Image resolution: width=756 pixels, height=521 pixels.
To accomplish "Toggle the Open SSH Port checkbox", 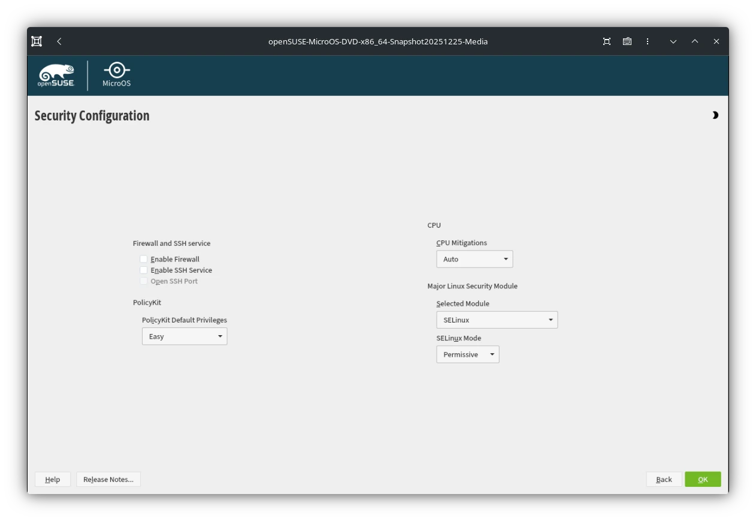I will coord(144,281).
